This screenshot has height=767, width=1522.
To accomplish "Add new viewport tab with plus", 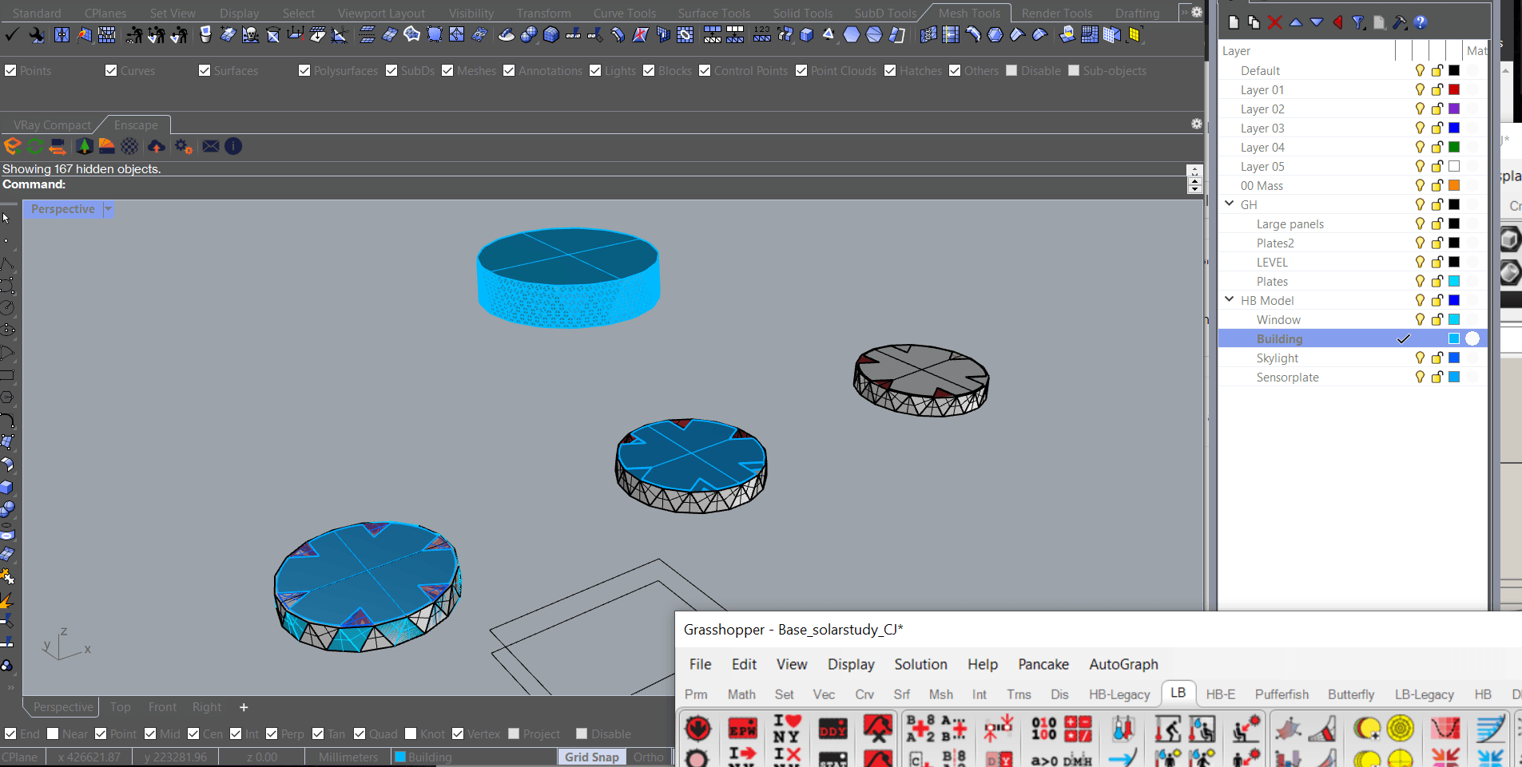I will (x=244, y=707).
